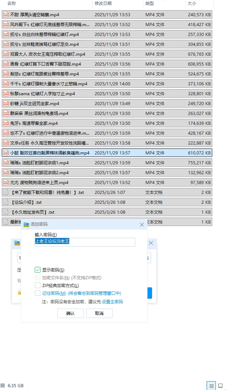Cancel the dialog using the 取消 button
The image size is (226, 390).
tap(99, 313)
